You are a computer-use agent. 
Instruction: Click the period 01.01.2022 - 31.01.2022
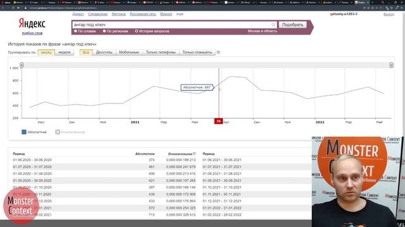[222, 208]
